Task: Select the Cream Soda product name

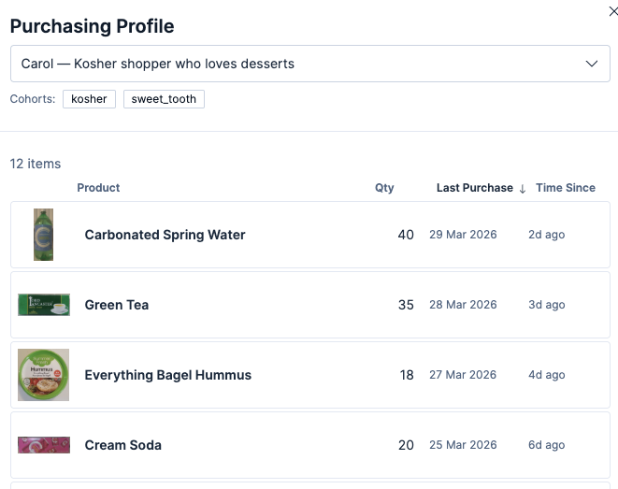Action: (x=123, y=445)
